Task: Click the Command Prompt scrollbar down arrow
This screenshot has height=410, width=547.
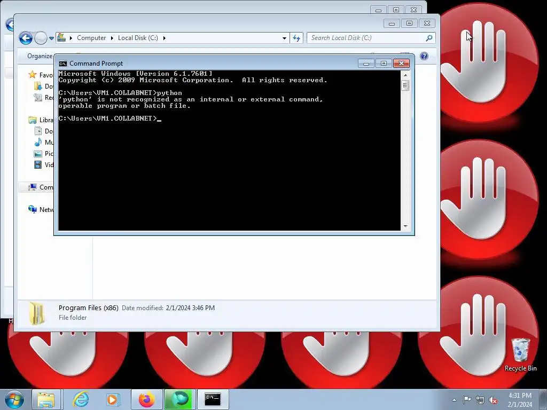Action: [x=405, y=226]
